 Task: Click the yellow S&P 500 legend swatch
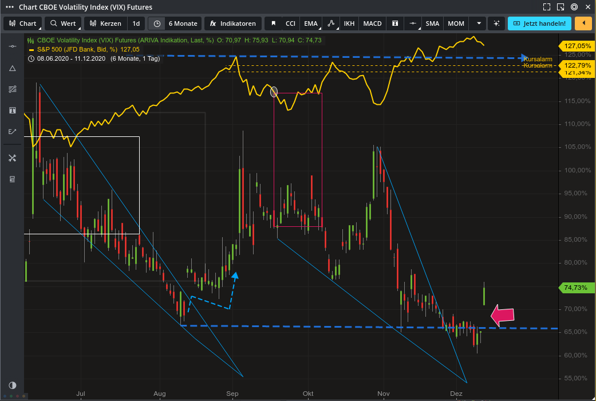[31, 50]
